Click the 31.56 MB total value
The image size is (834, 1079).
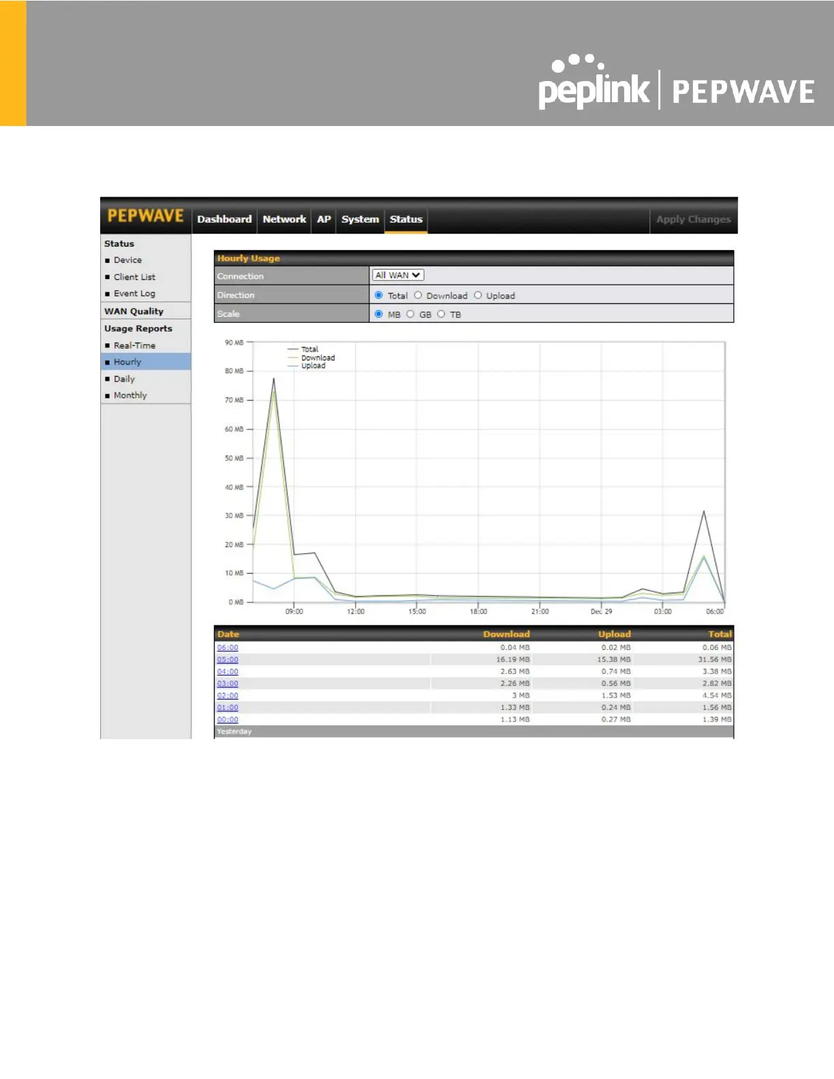tap(715, 659)
